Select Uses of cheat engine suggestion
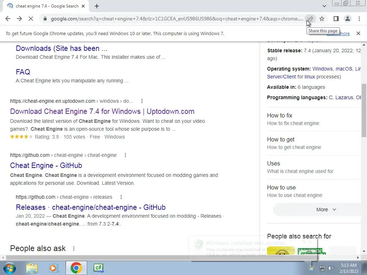Image resolution: width=367 pixels, height=275 pixels. tap(314, 167)
